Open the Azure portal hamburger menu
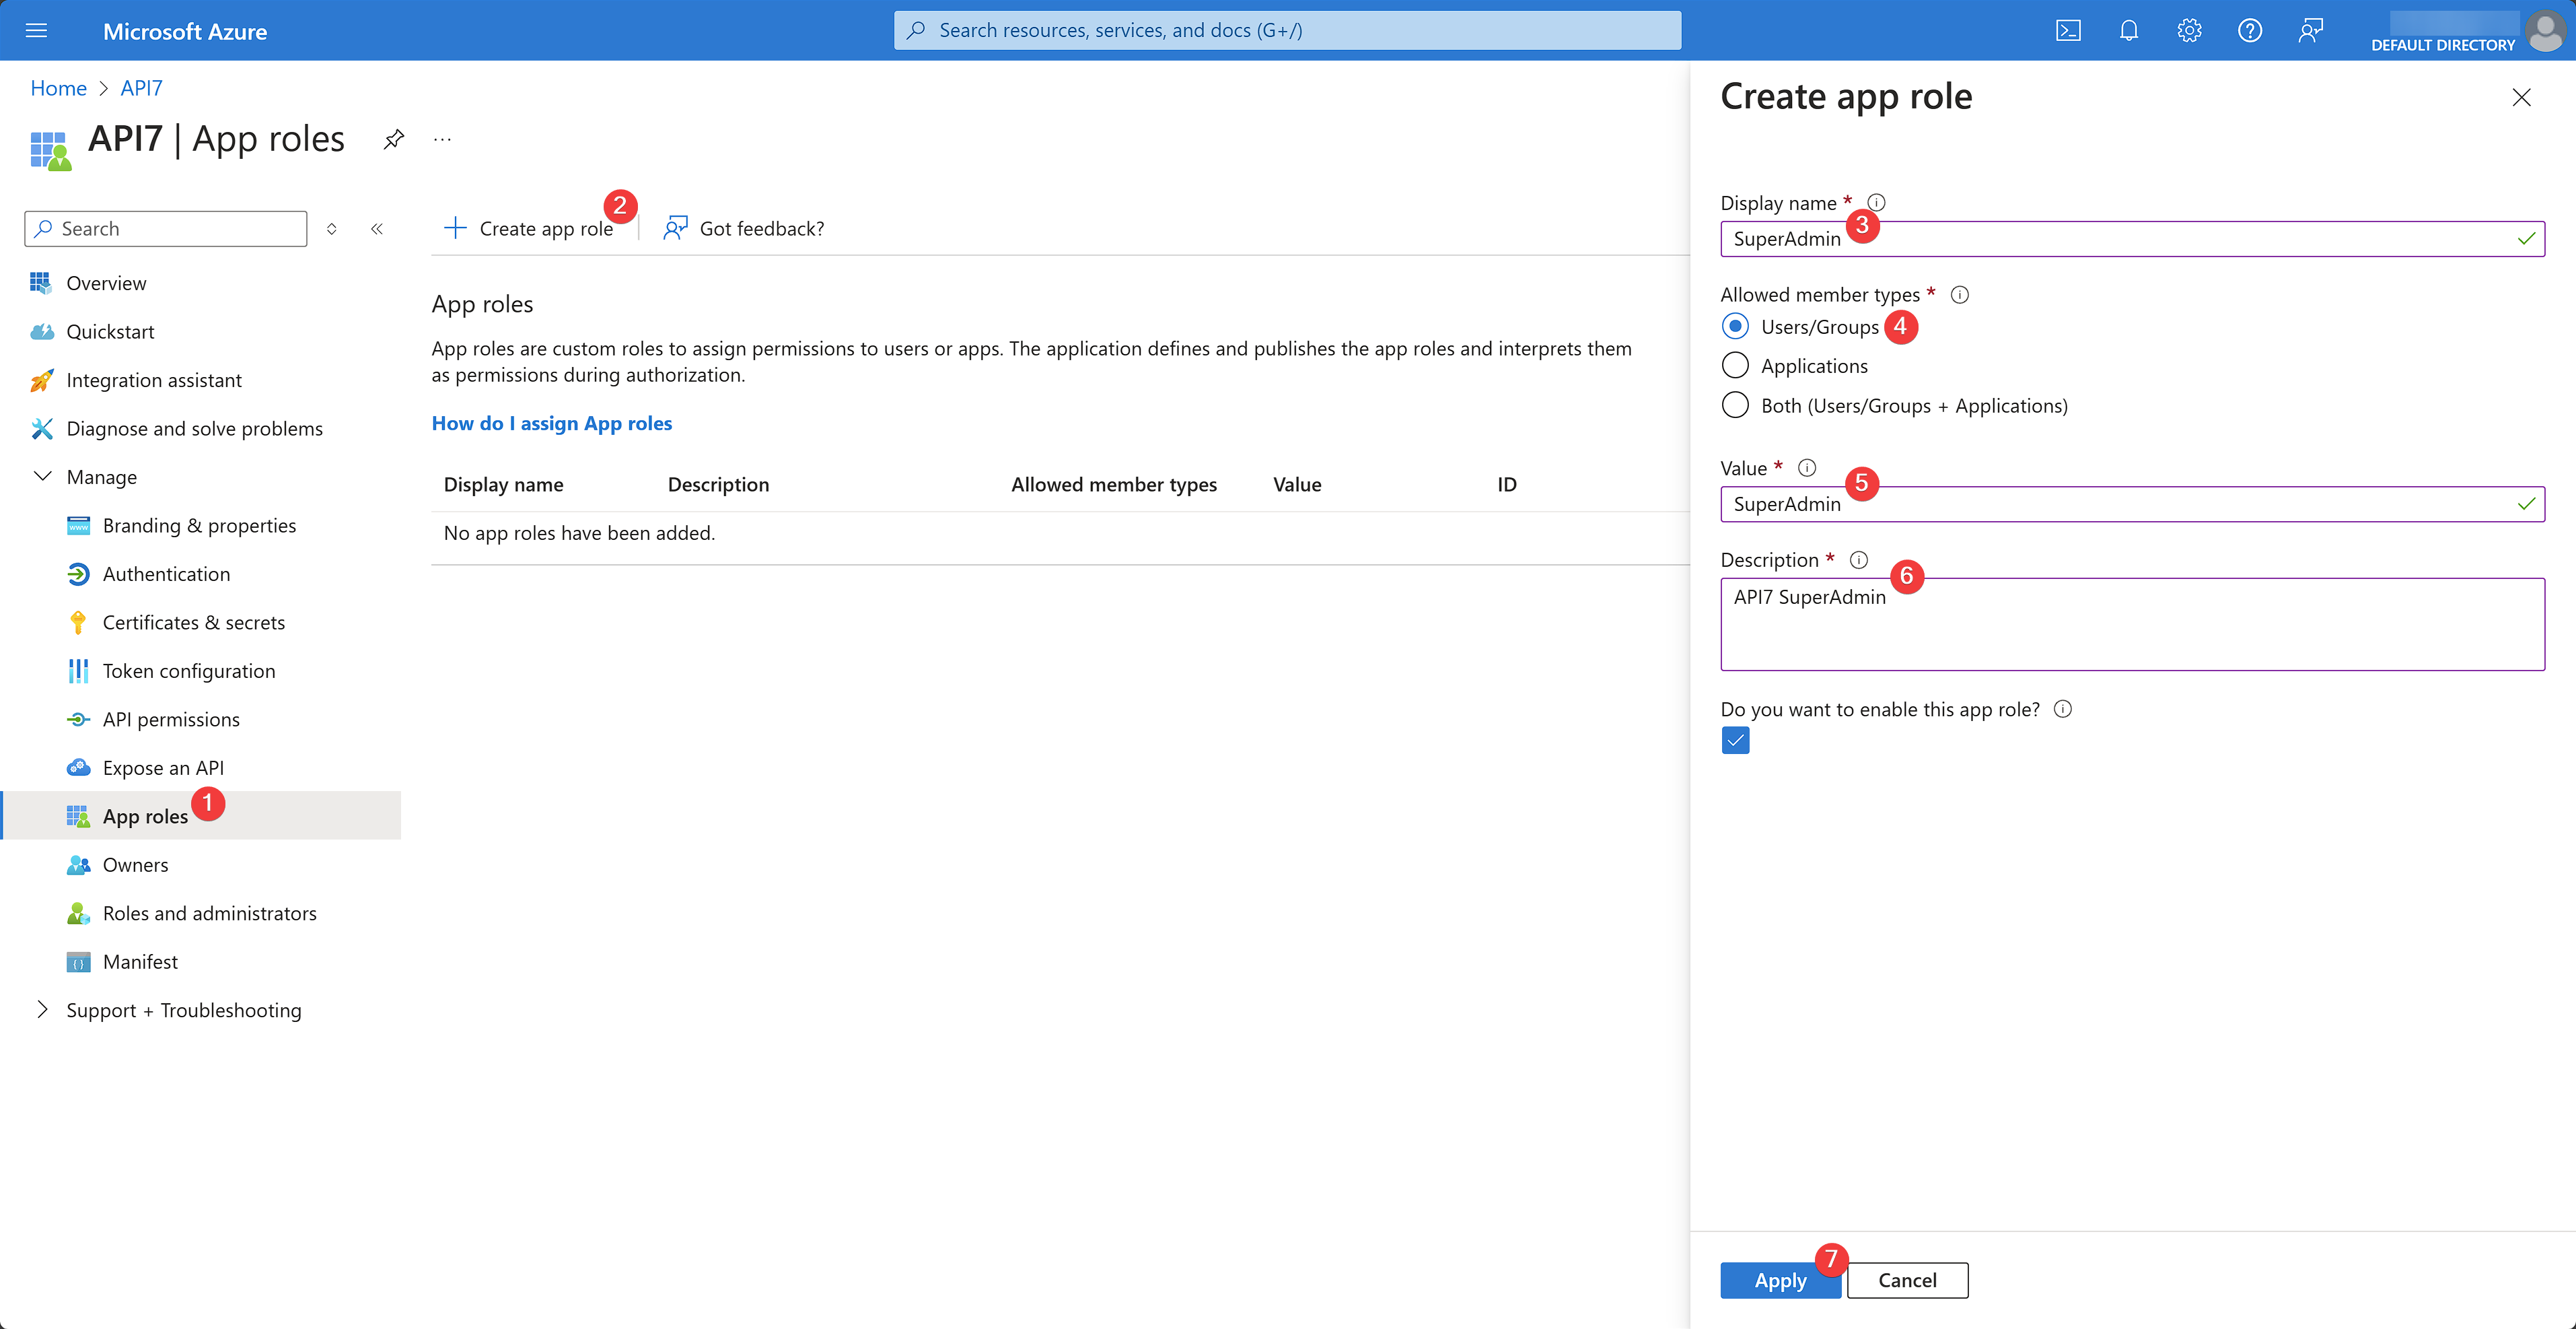This screenshot has height=1329, width=2576. [x=36, y=30]
